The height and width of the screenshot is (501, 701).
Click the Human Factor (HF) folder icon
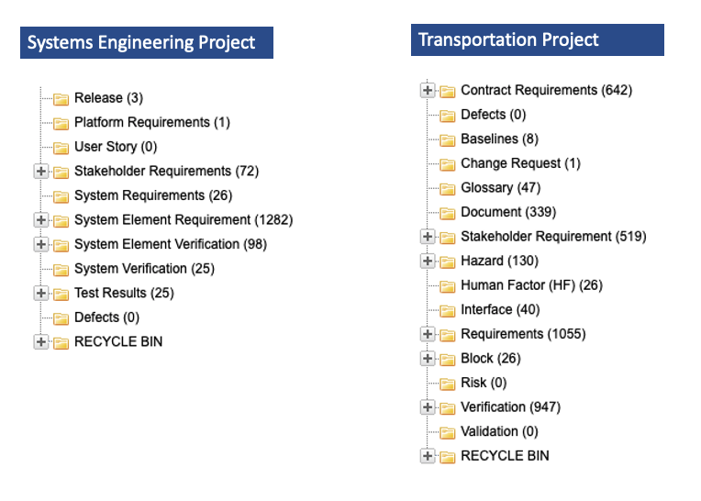[447, 285]
